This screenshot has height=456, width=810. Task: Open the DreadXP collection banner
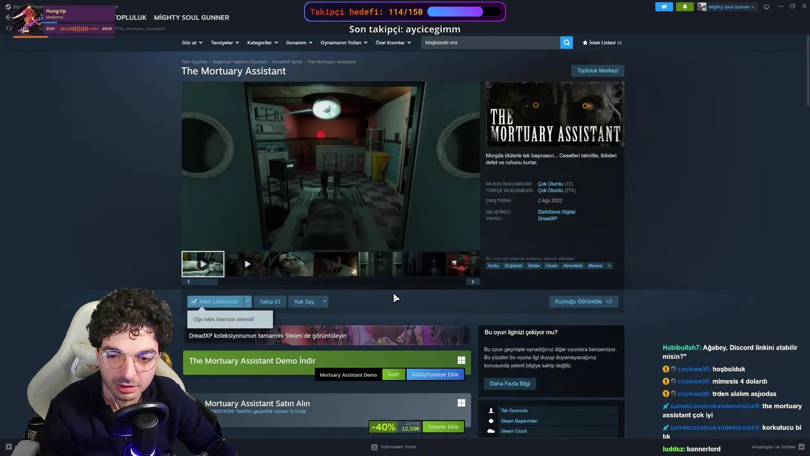pyautogui.click(x=327, y=335)
